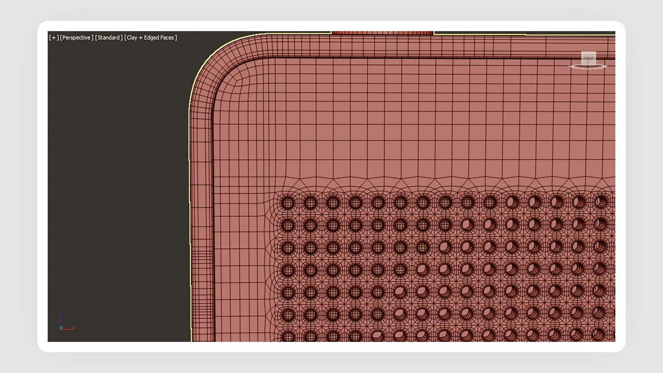This screenshot has height=373, width=663.
Task: Click first hole in the second row
Action: (288, 226)
